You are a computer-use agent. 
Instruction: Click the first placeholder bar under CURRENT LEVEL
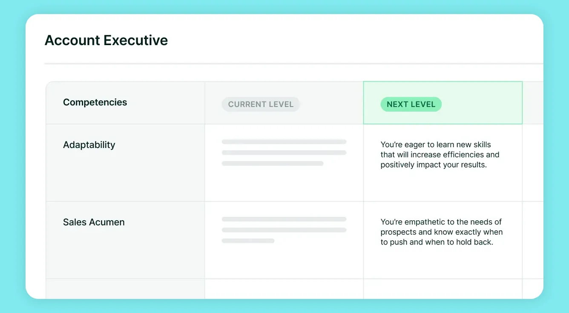(x=284, y=142)
